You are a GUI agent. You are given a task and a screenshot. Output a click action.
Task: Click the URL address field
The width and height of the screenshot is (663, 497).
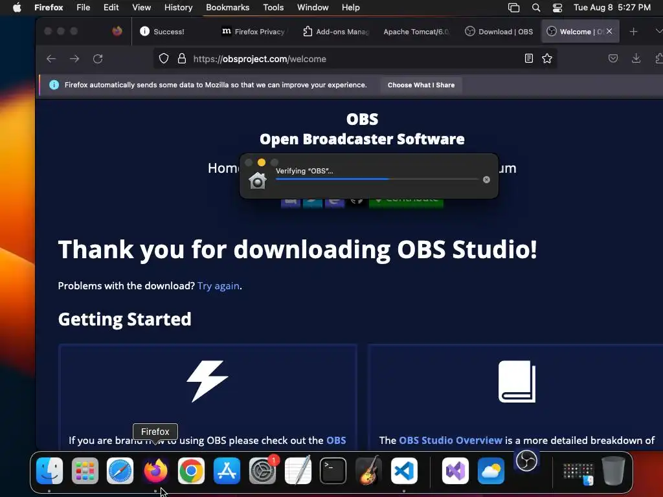click(355, 59)
